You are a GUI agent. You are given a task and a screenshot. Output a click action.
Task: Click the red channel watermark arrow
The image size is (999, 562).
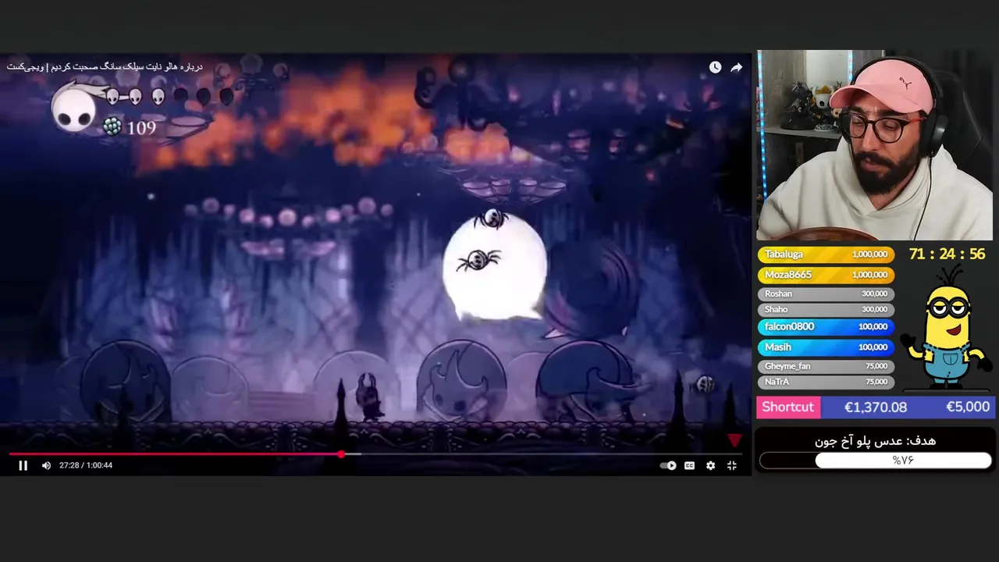pos(734,441)
